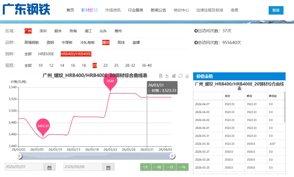Select 深圳 in the region filter
This screenshot has height=177, width=294.
click(x=43, y=31)
